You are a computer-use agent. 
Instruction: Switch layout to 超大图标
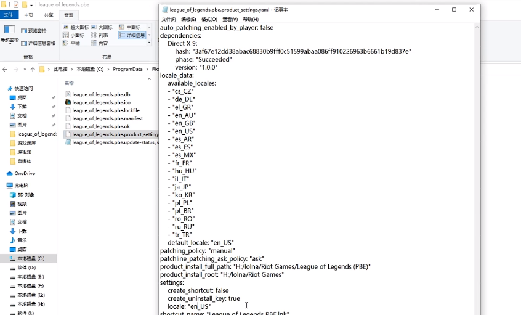(76, 27)
